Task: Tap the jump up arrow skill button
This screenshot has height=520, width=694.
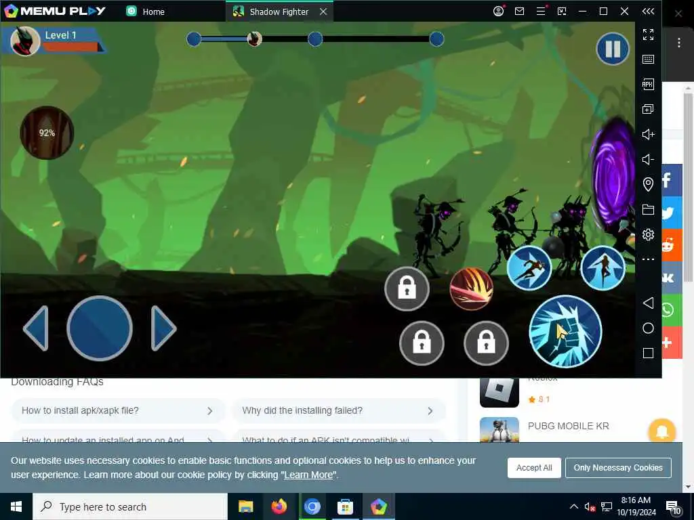Action: tap(603, 268)
